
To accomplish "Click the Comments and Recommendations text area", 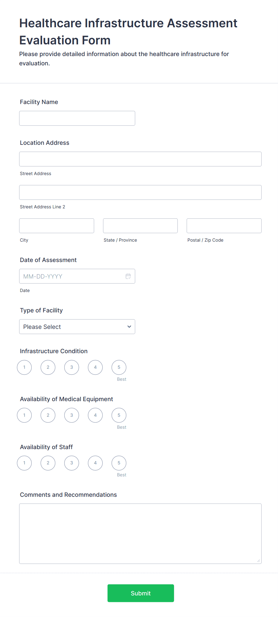I will coord(140,533).
